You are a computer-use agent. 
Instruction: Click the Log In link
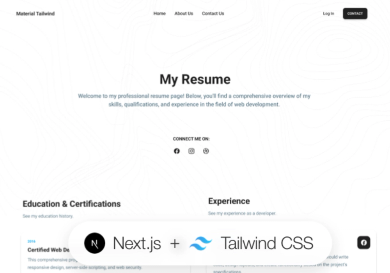click(x=328, y=13)
